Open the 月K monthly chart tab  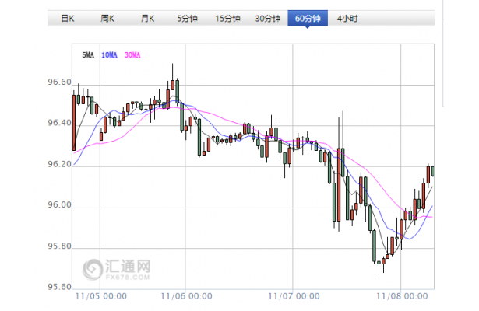click(147, 19)
